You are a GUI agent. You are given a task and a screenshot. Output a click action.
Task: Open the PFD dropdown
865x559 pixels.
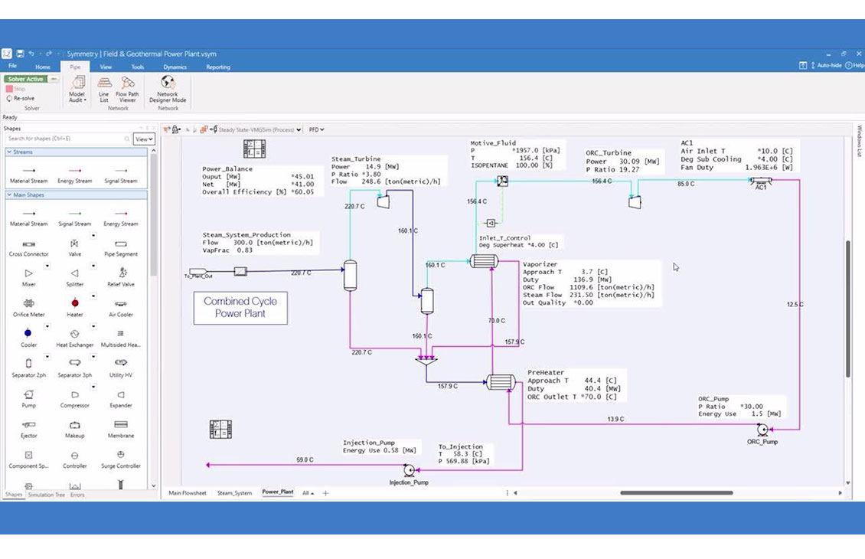point(316,129)
